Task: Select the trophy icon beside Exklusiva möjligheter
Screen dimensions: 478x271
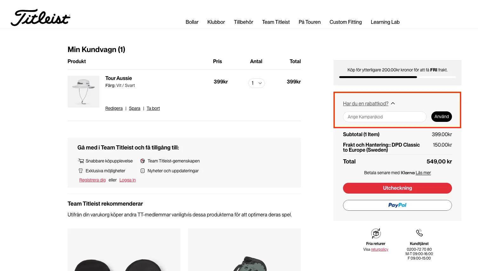Action: tap(81, 171)
